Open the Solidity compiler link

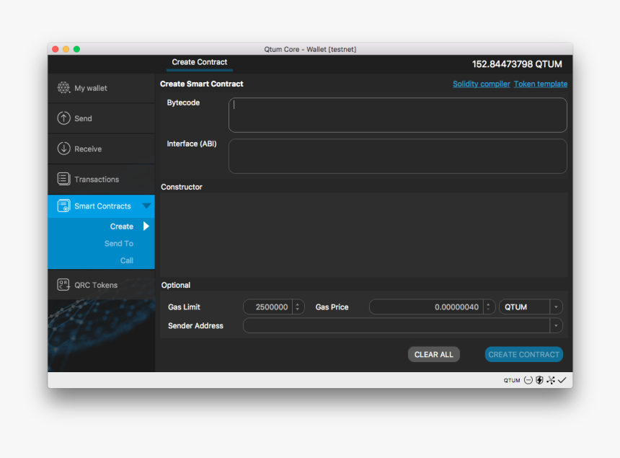481,84
